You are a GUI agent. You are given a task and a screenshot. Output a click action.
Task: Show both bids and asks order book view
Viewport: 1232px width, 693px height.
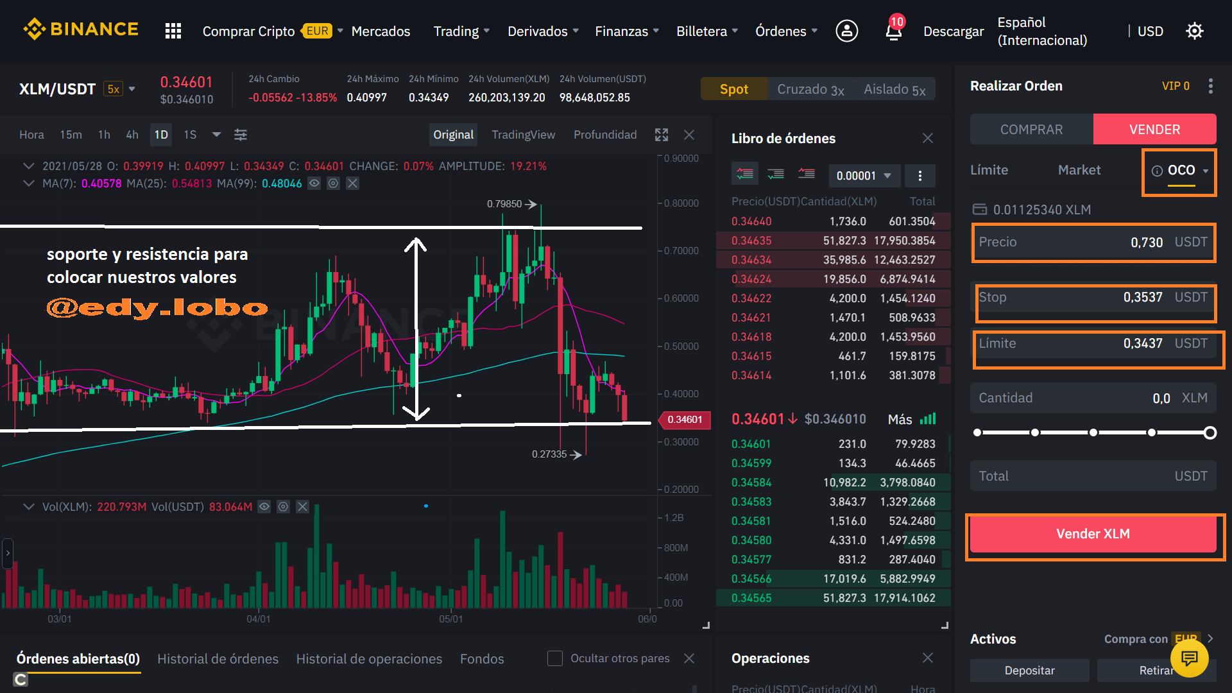tap(745, 174)
